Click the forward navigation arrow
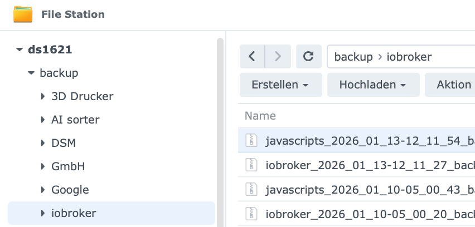 (277, 57)
